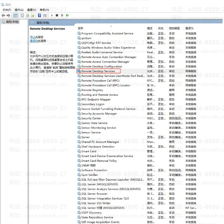Click the Refresh toolbar icon
The height and width of the screenshot is (224, 224).
tap(28, 15)
